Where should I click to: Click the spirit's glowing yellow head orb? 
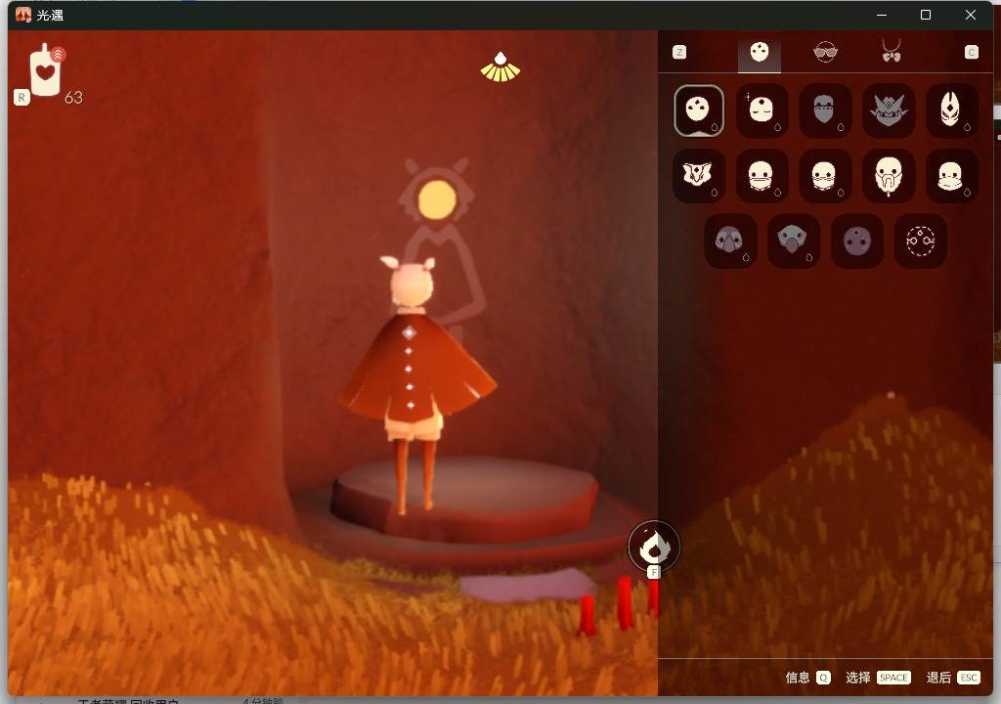point(437,199)
